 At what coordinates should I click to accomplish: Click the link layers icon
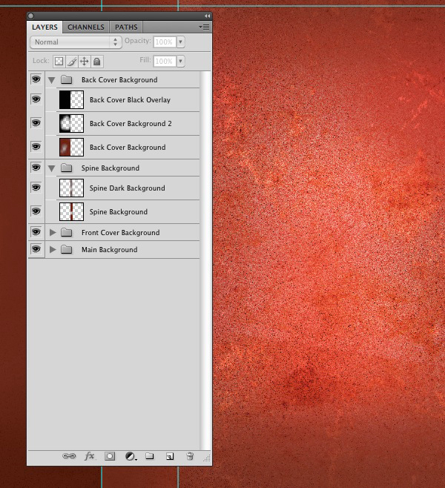pyautogui.click(x=69, y=456)
